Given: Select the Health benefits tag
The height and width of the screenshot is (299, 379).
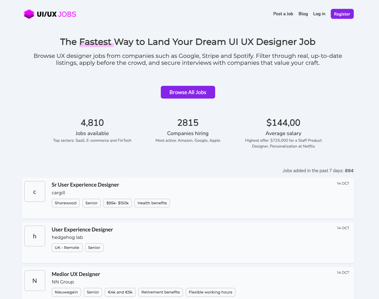Looking at the screenshot, I should point(152,203).
